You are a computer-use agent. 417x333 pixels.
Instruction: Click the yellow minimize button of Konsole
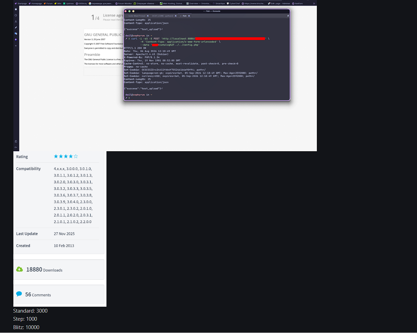(x=133, y=11)
